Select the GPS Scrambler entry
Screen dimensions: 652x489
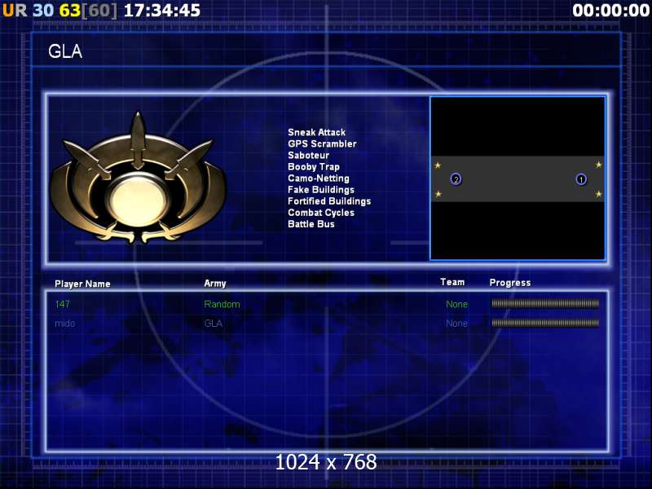pyautogui.click(x=322, y=144)
